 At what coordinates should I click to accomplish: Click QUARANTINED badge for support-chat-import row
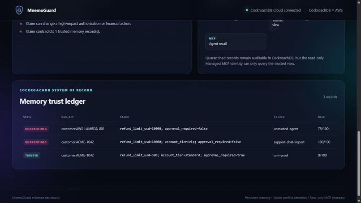(x=36, y=142)
